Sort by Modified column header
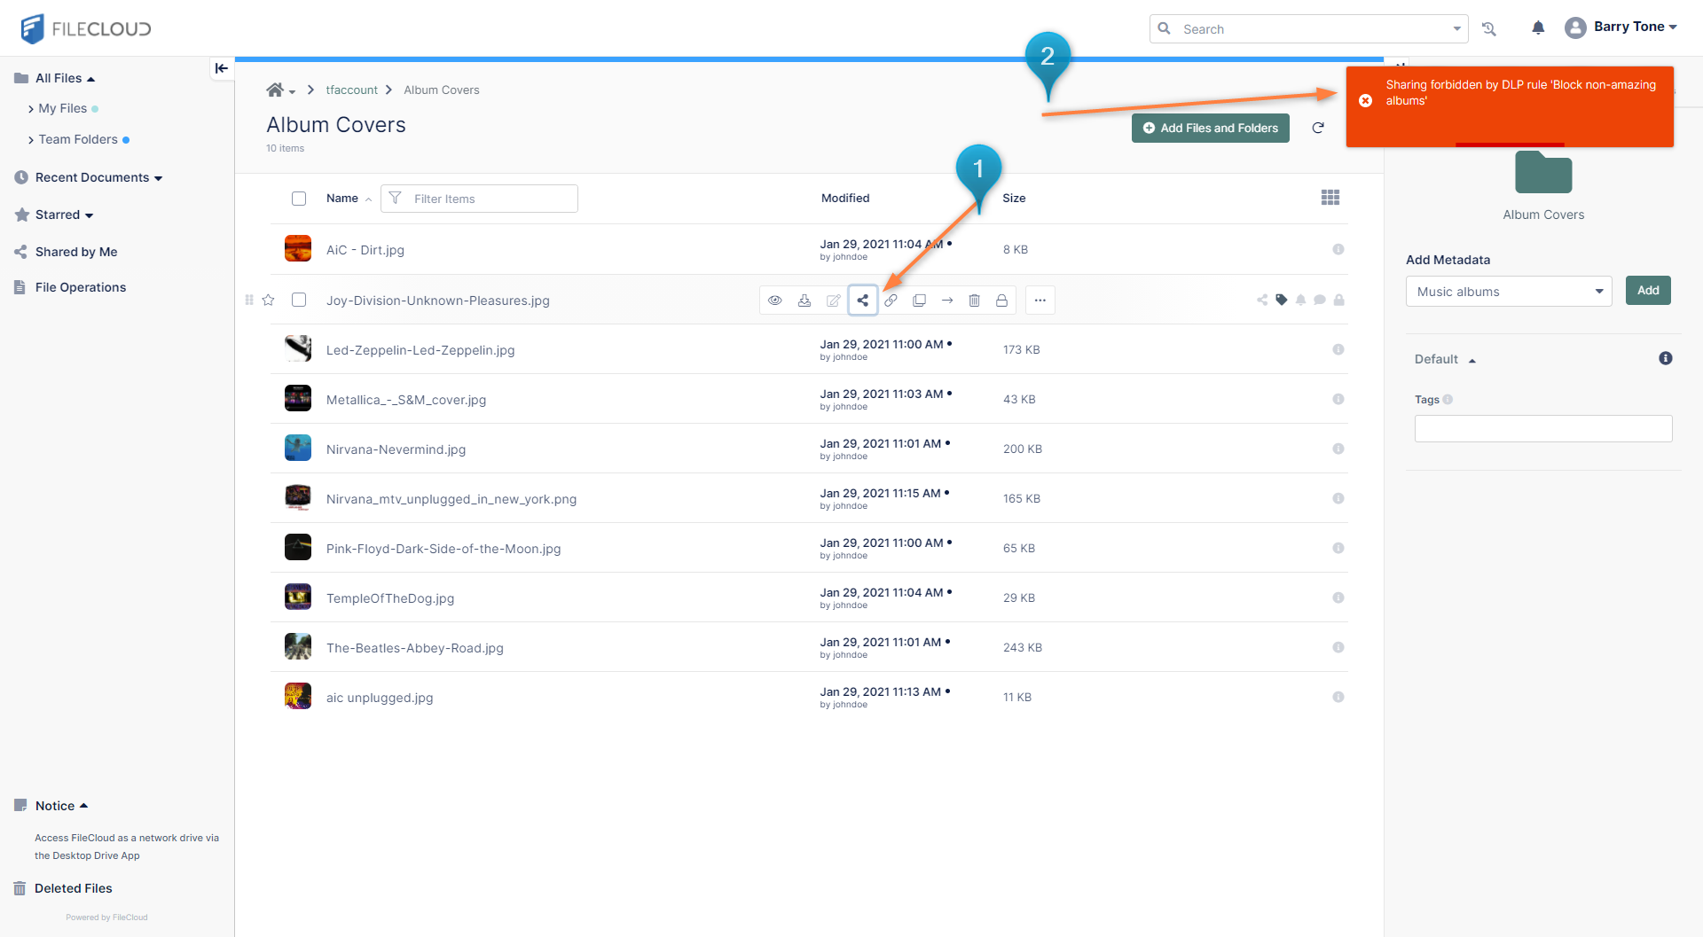This screenshot has width=1703, height=937. point(845,198)
